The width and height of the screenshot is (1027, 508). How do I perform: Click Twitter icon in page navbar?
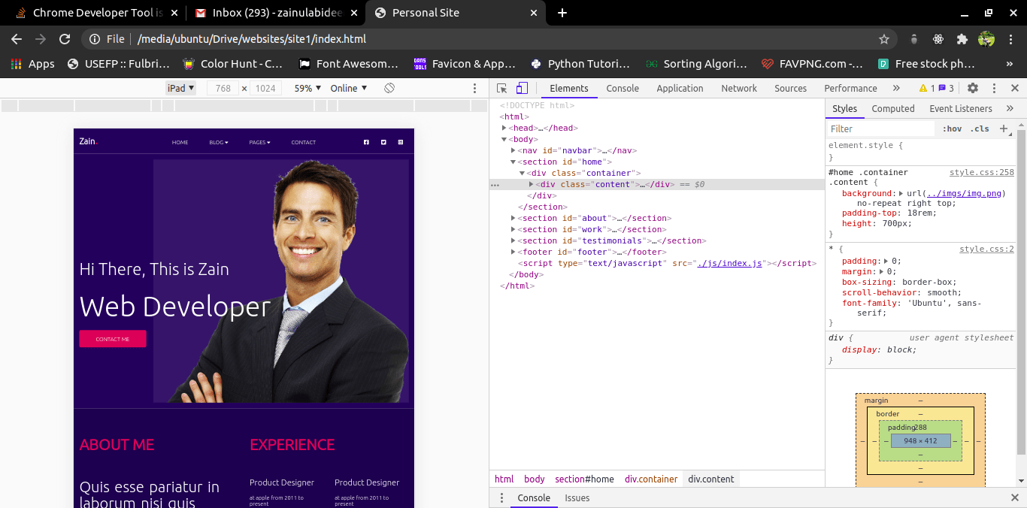coord(383,142)
